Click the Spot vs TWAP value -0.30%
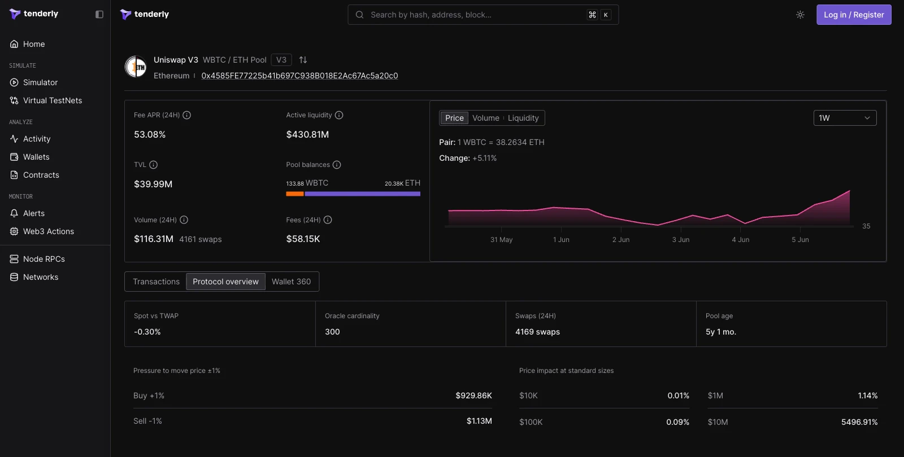Screen dimensions: 904x457 tap(147, 332)
